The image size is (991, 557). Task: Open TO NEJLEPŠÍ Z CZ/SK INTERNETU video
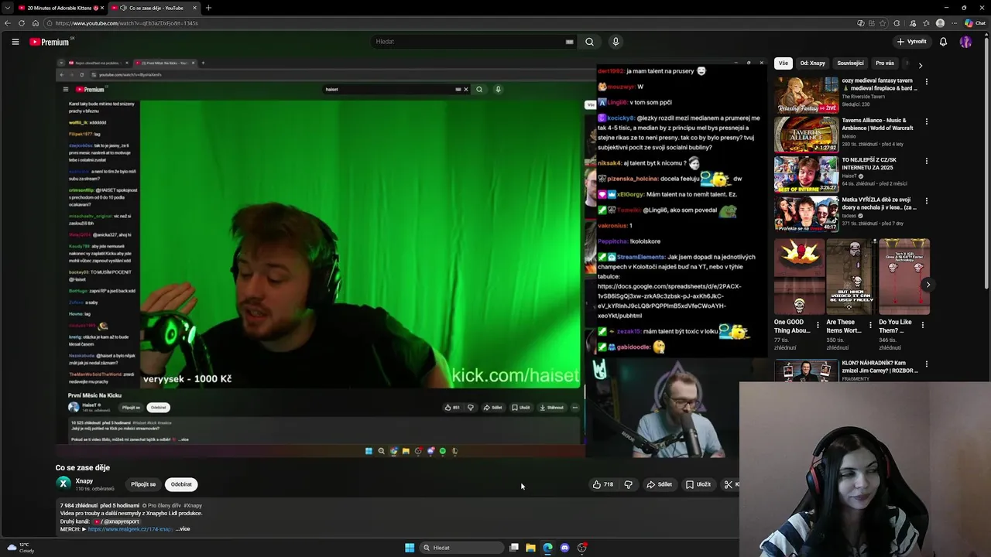806,175
